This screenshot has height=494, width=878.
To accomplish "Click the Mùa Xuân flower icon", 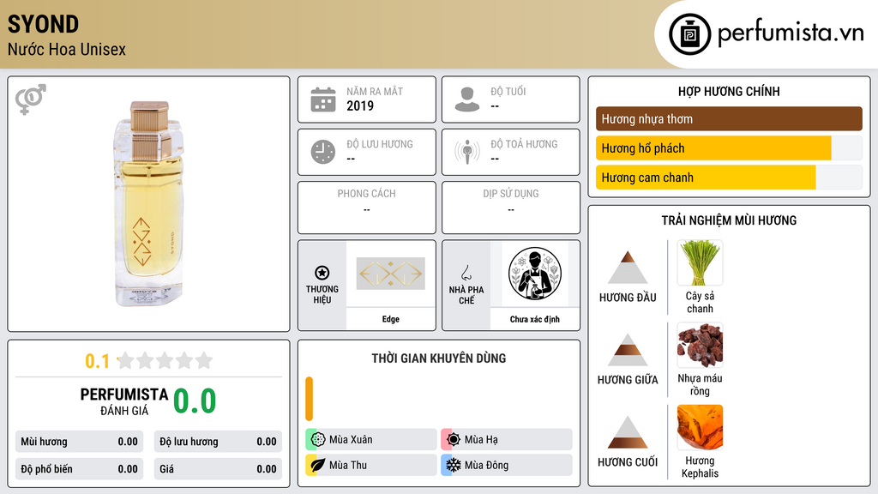I will click(x=318, y=440).
